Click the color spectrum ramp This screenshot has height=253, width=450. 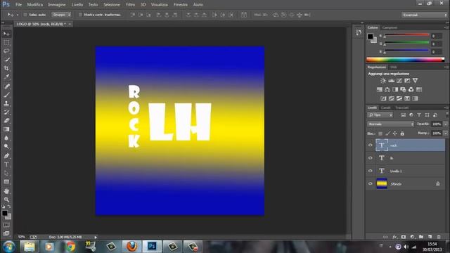pyautogui.click(x=405, y=60)
